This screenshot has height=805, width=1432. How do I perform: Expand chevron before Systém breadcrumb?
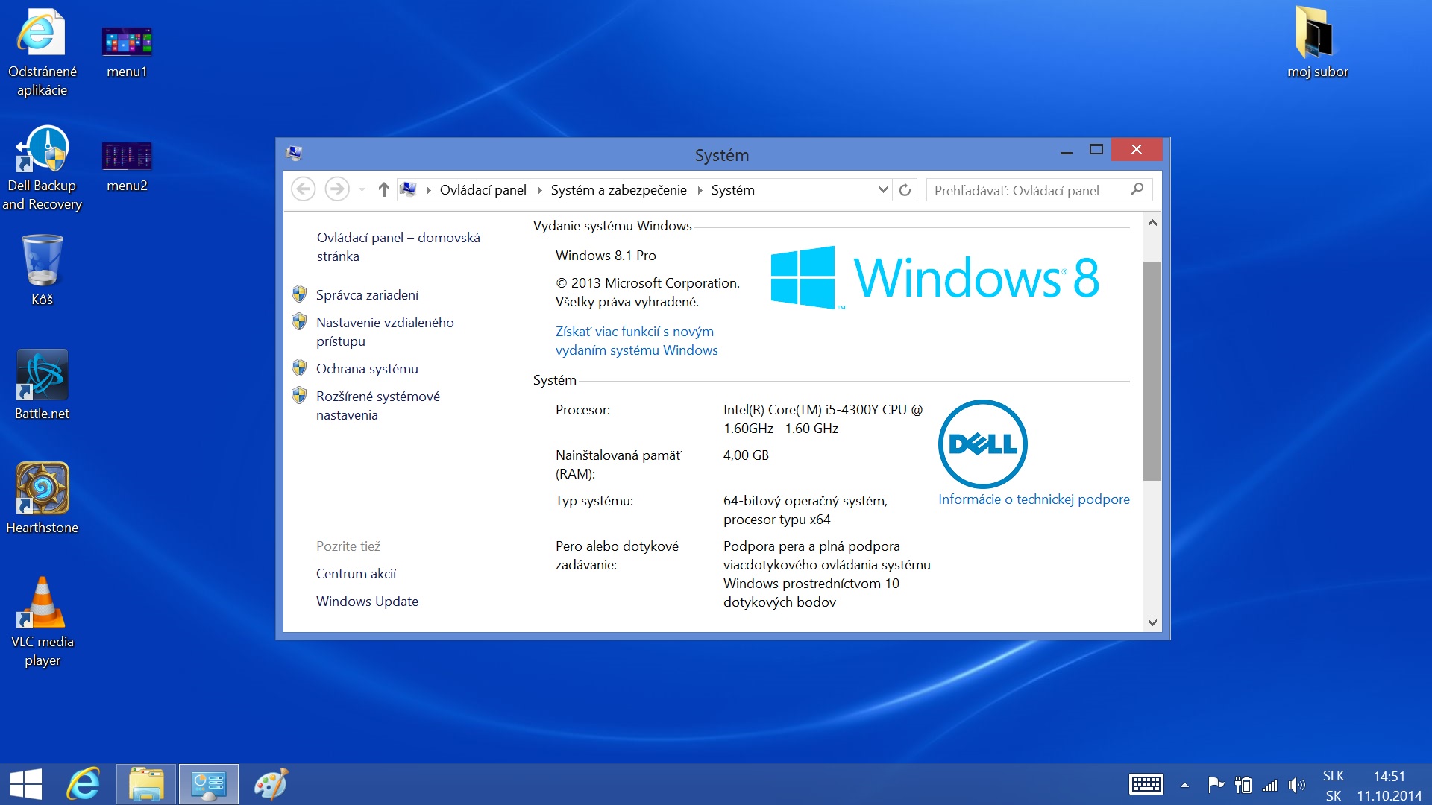point(700,190)
